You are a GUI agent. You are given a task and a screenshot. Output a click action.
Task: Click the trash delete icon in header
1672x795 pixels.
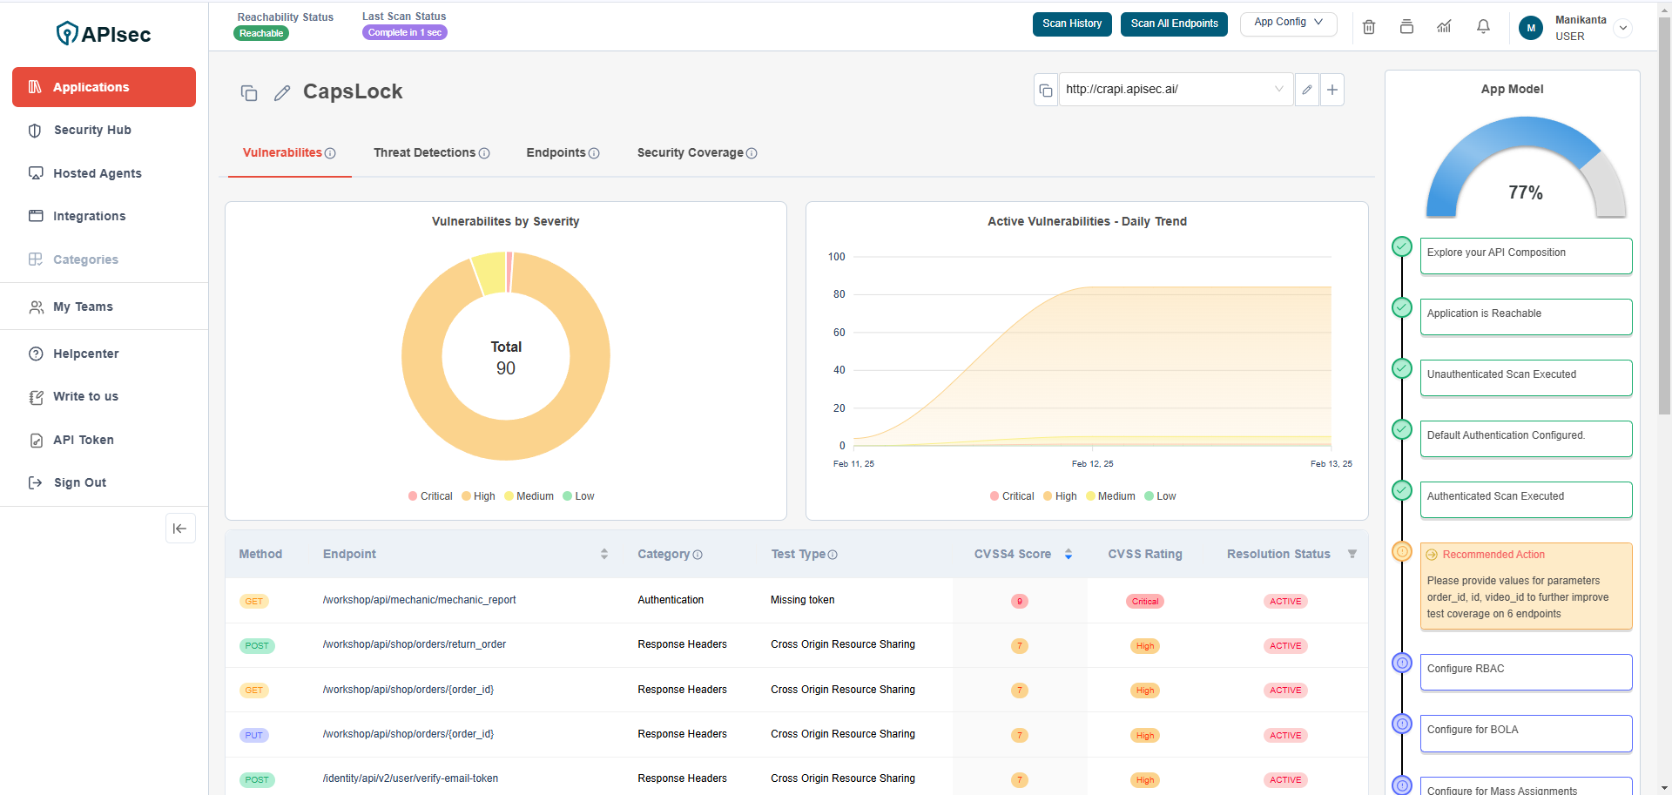pyautogui.click(x=1368, y=27)
